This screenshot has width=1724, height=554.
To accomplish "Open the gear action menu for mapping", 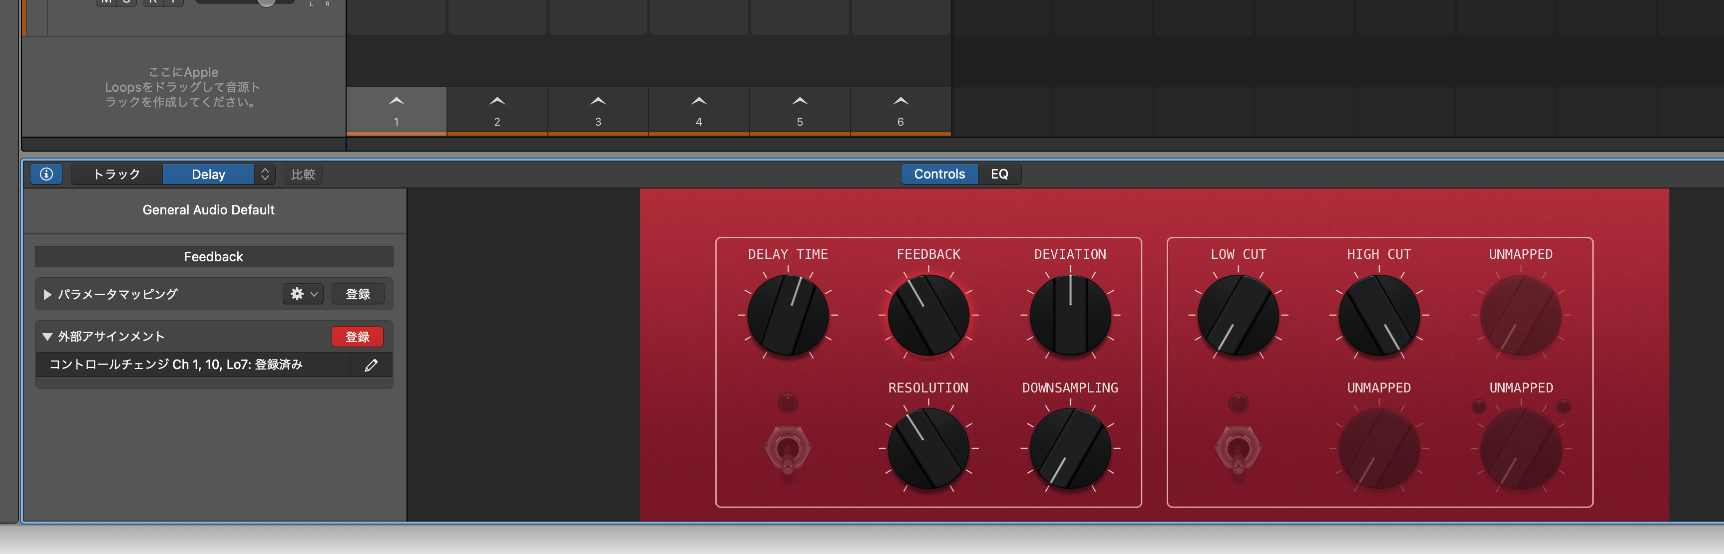I will click(303, 294).
